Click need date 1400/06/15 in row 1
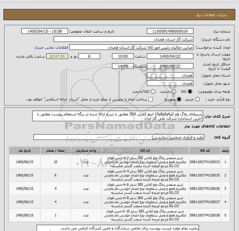This screenshot has height=231, width=239. pos(25,162)
